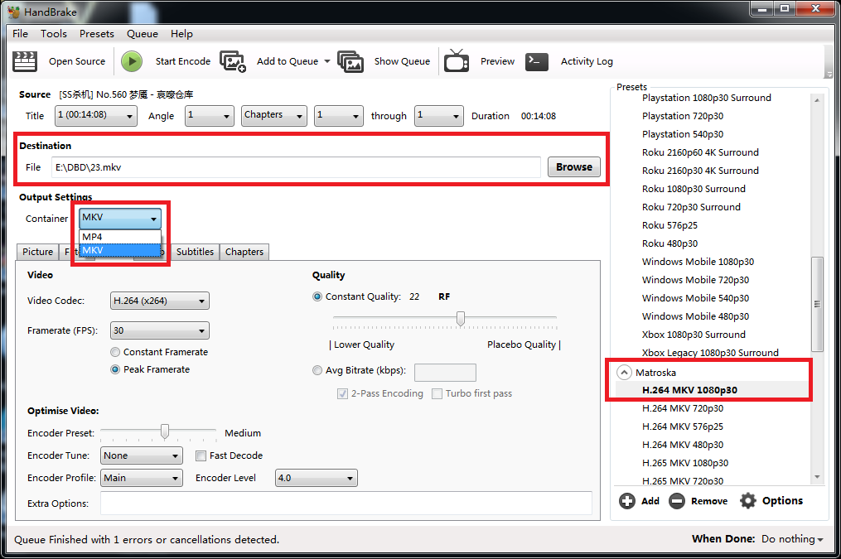
Task: Open the Video Codec dropdown
Action: point(160,301)
